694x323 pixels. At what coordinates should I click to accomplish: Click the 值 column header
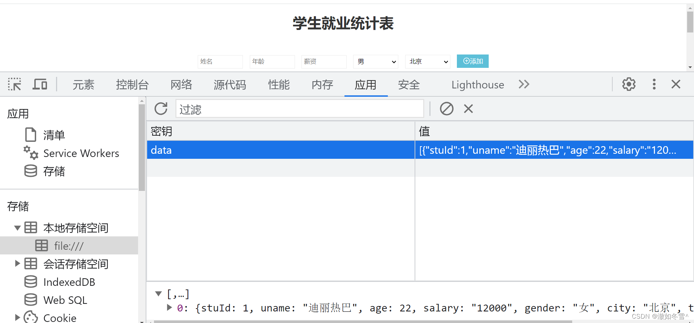pyautogui.click(x=554, y=131)
